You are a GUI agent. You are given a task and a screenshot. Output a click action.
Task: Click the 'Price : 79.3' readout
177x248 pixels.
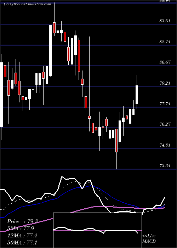pyautogui.click(x=22, y=221)
